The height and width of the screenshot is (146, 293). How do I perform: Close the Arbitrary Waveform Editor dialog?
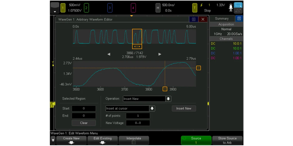203,19
